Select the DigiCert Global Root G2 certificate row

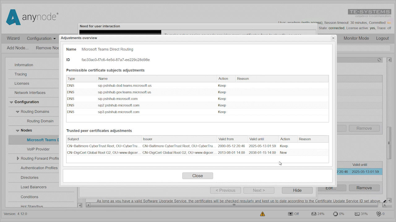pos(197,153)
